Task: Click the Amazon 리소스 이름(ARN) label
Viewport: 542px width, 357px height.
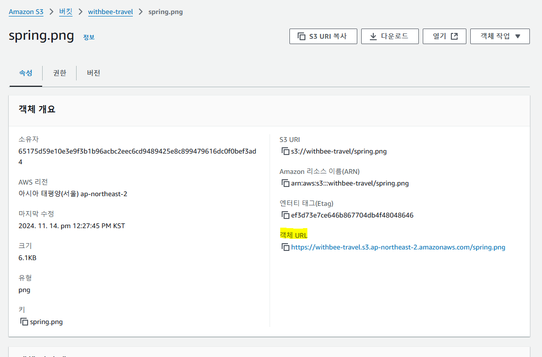Action: pos(319,171)
